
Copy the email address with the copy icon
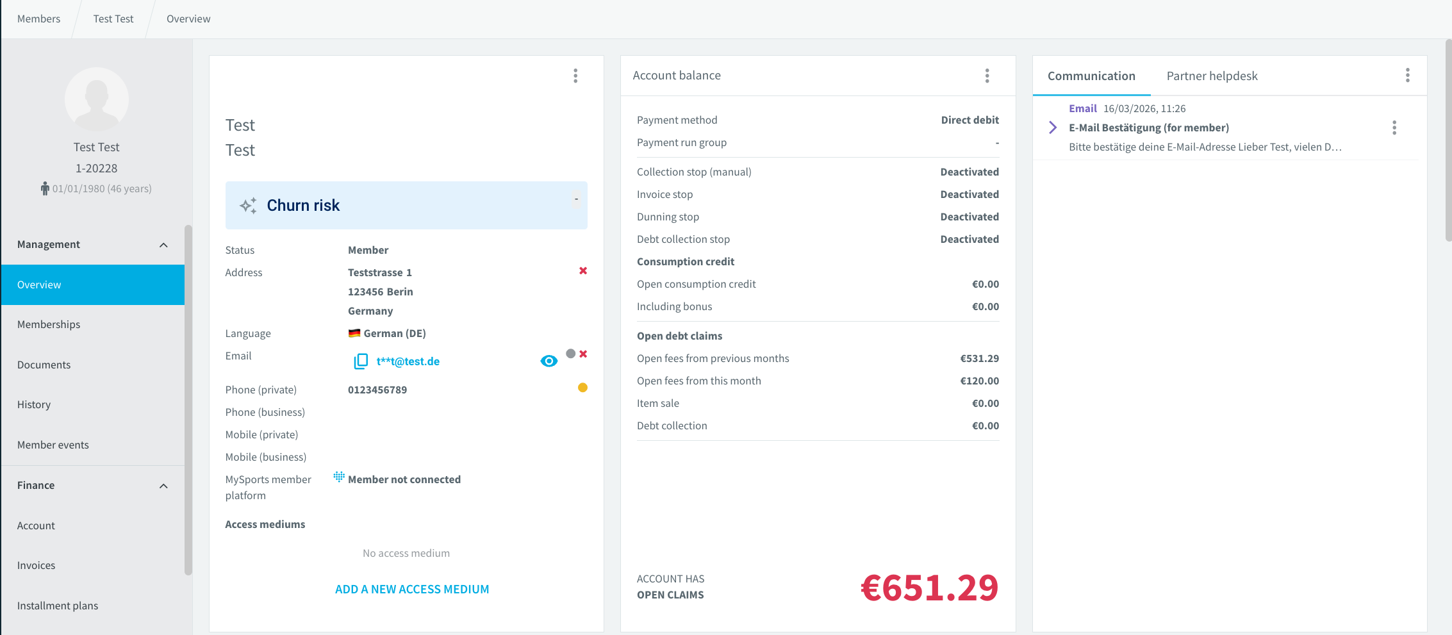[361, 361]
